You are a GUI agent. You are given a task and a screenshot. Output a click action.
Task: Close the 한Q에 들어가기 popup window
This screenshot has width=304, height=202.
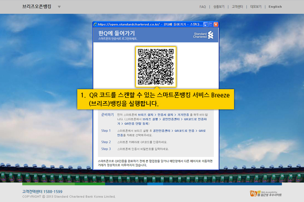pyautogui.click(x=216, y=24)
